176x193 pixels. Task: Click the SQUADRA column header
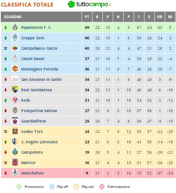tap(13, 17)
